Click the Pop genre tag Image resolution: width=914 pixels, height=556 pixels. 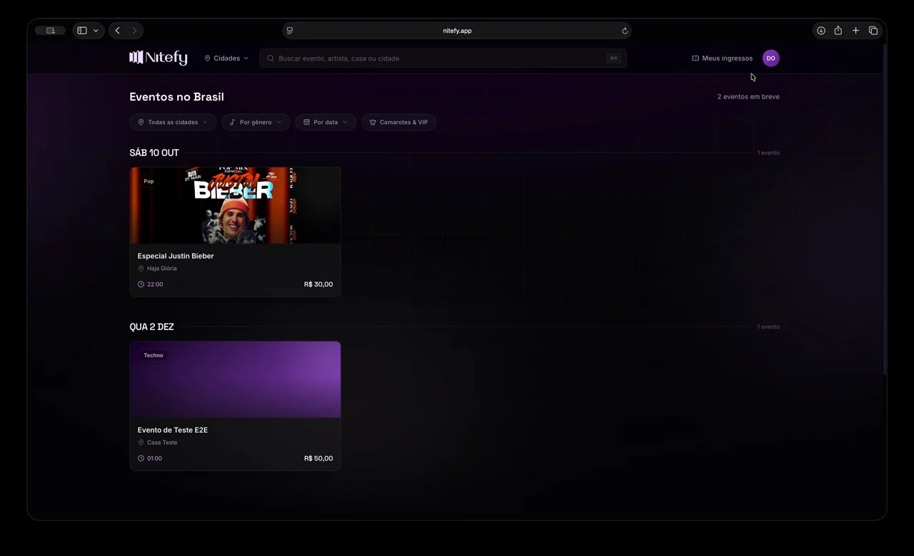click(149, 181)
